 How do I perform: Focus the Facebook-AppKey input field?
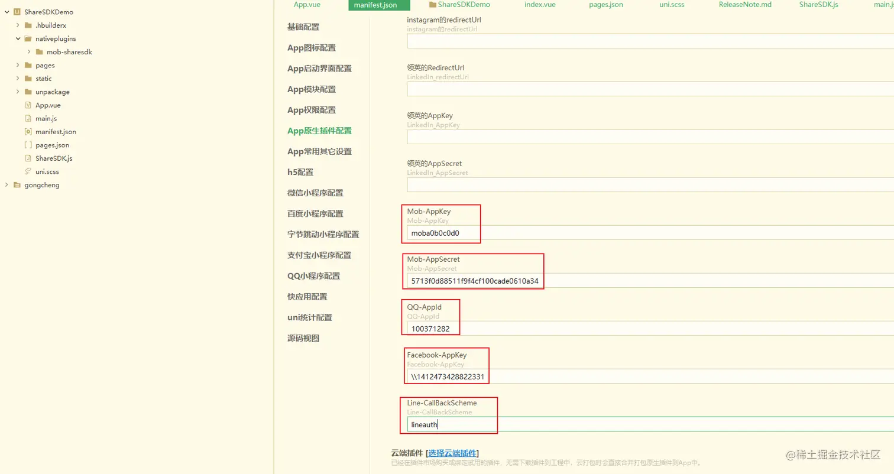pos(650,376)
